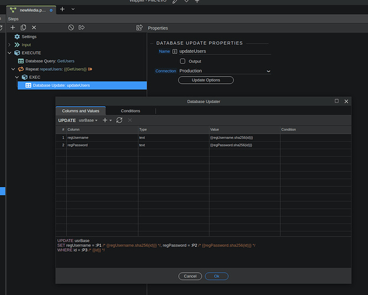Click the EXEC cube icon

[24, 77]
